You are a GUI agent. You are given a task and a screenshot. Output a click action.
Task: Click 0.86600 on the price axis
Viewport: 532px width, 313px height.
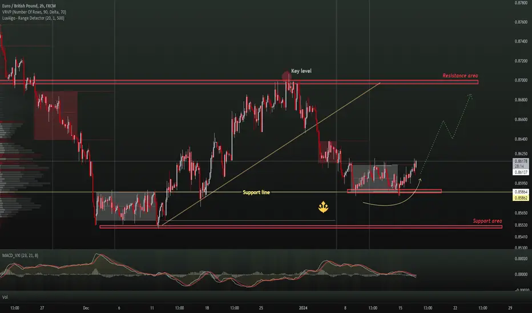[521, 120]
